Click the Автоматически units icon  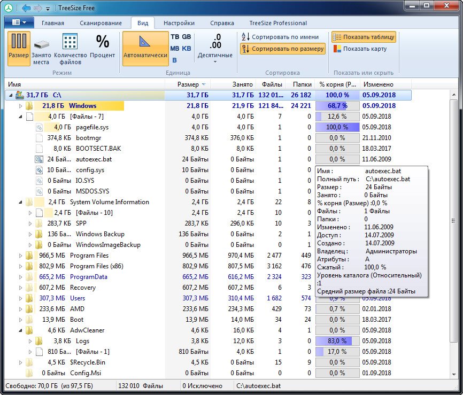click(x=145, y=47)
